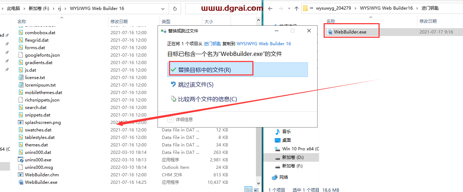Refresh the WYSIWYG Web Builder 16 folder
Screen dimensions: 463x192
[x=175, y=9]
